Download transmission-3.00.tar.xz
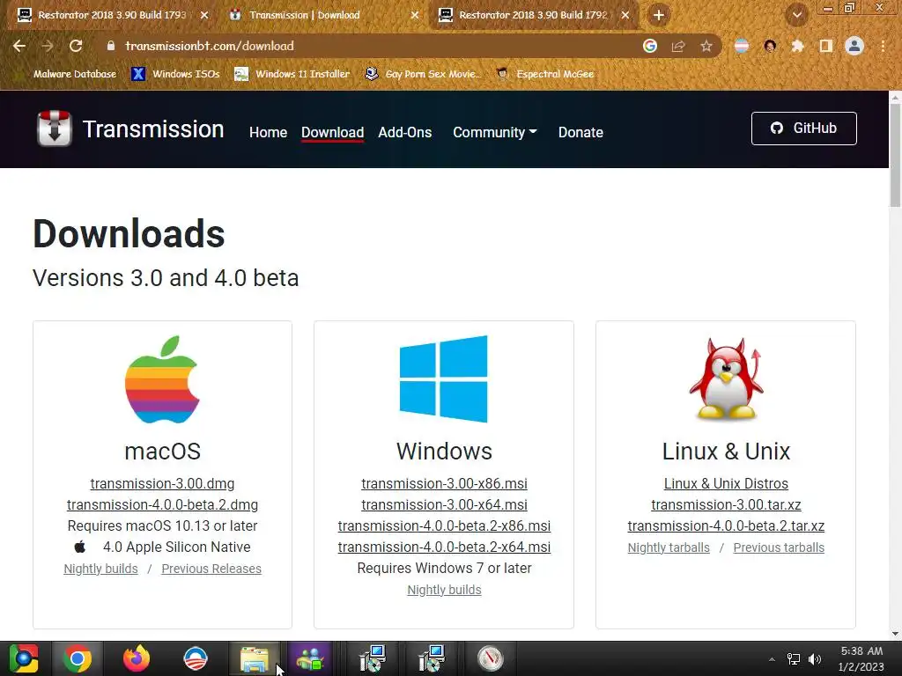The width and height of the screenshot is (902, 676). 726,504
